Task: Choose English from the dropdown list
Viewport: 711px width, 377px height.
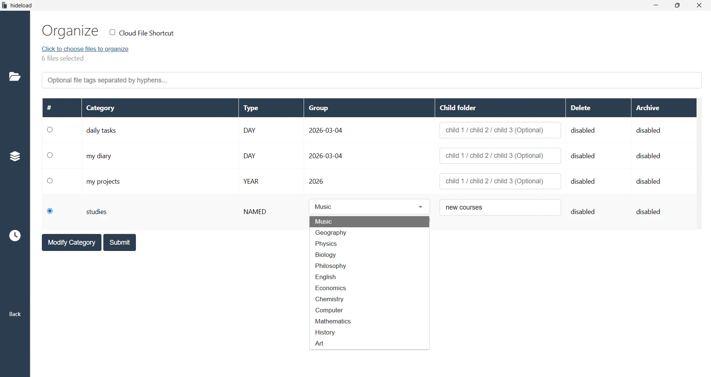Action: (369, 277)
